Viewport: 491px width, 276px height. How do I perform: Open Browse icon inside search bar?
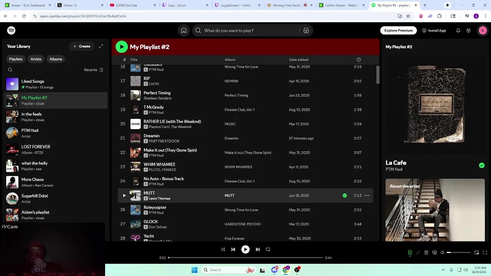(306, 30)
